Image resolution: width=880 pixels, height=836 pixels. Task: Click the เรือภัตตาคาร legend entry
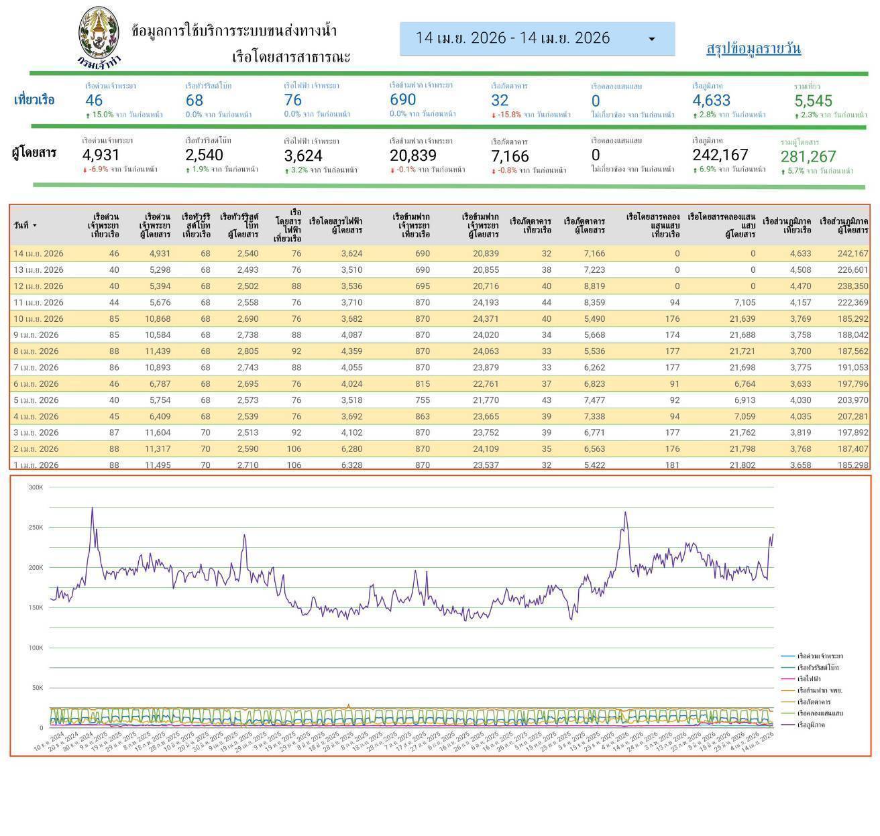(x=814, y=702)
